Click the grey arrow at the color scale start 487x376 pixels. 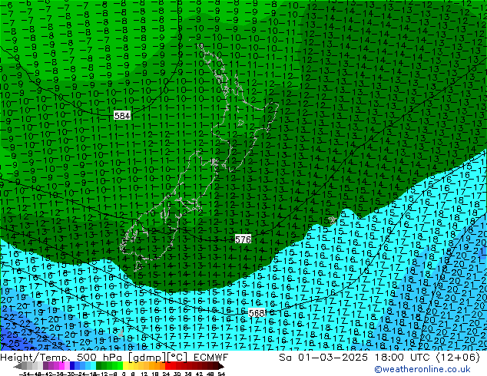click(x=18, y=366)
